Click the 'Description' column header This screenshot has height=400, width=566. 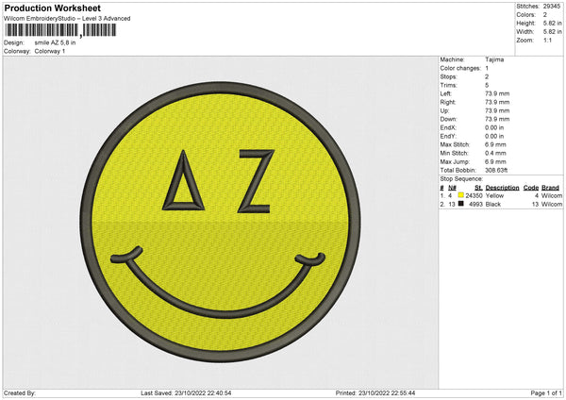click(x=502, y=188)
